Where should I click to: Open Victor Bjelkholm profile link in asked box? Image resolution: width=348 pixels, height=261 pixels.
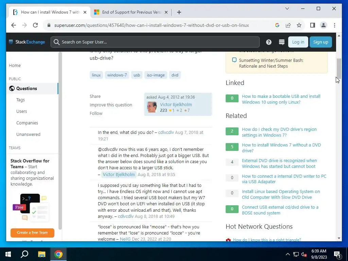coord(176,104)
